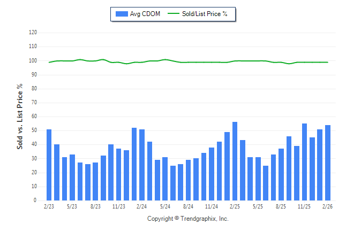Click the 5/24 x-axis label
346x232 pixels.
pyautogui.click(x=165, y=206)
